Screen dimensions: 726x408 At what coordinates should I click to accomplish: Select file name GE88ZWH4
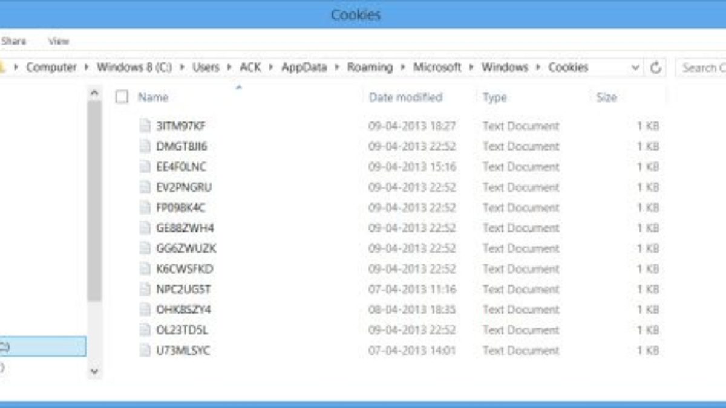click(185, 228)
